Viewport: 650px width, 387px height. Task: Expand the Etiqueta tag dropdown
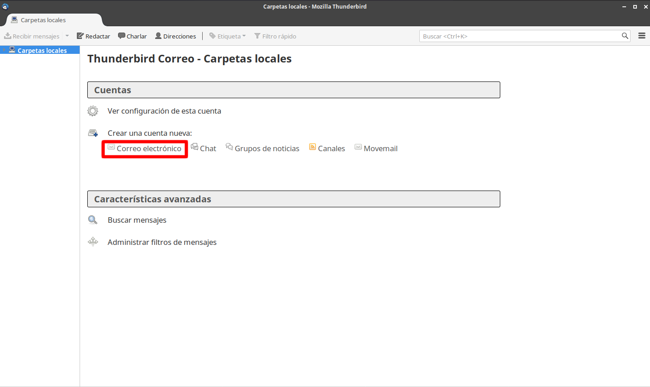coord(228,36)
